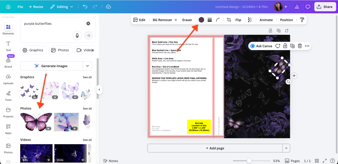Viewport: 338px width, 164px height.
Task: Go to Canva home icon
Action: coord(8,7)
